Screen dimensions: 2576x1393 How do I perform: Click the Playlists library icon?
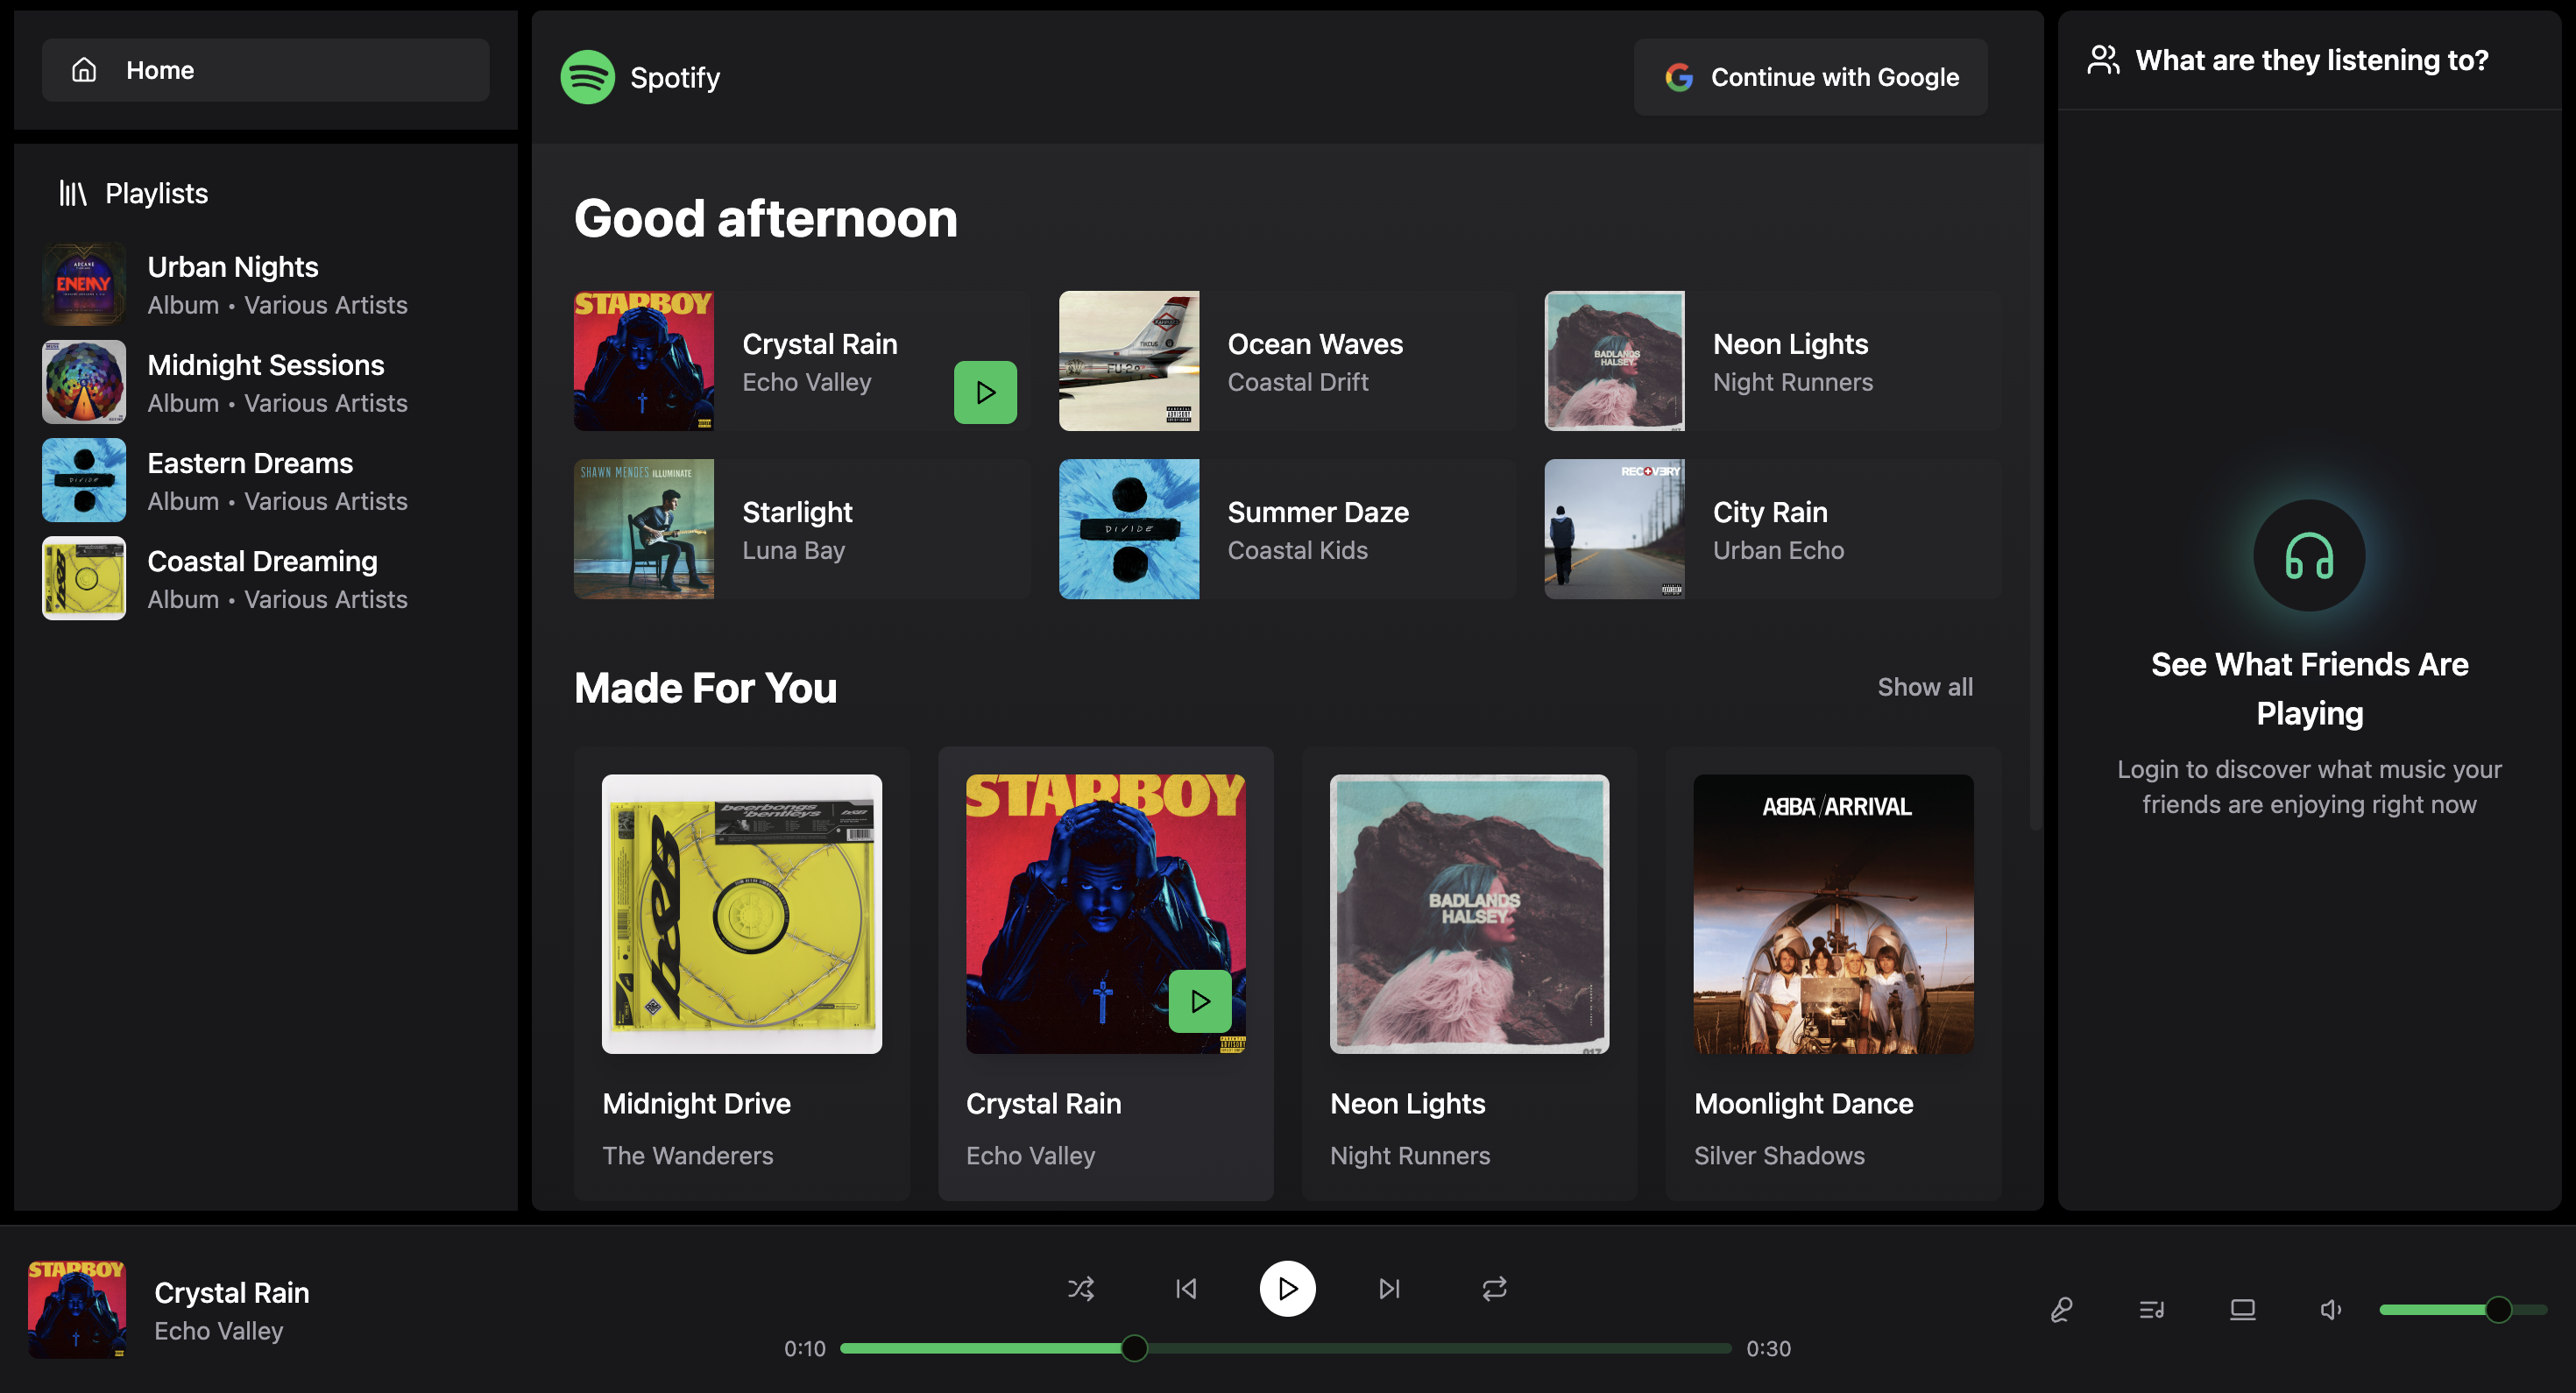tap(72, 193)
